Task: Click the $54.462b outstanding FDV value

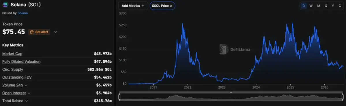Action: coord(103,77)
